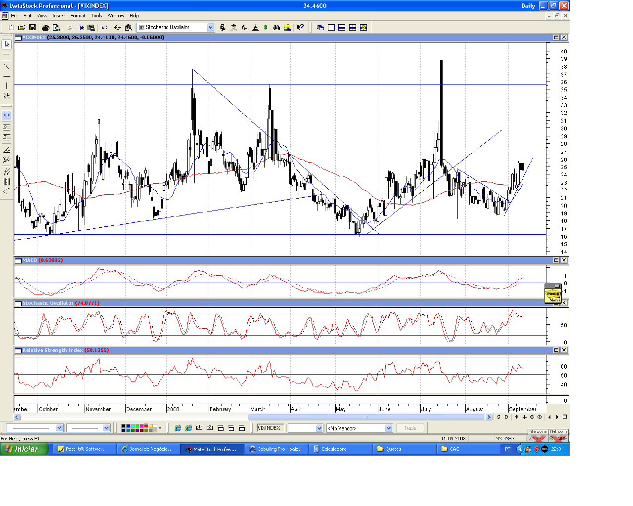633x506 pixels.
Task: Select the Gann angles tool with degree icon
Action: point(7,150)
